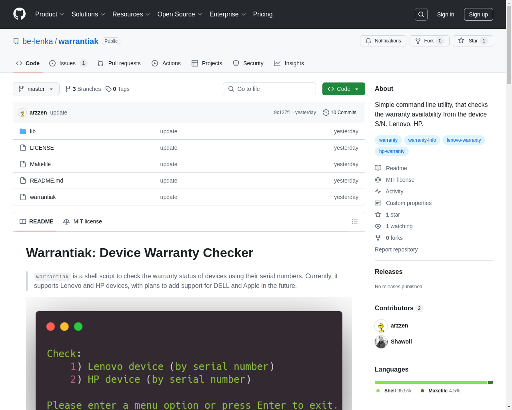Viewport: 512px width, 410px height.
Task: Open the lenovo-warranty topic tag
Action: pos(464,140)
